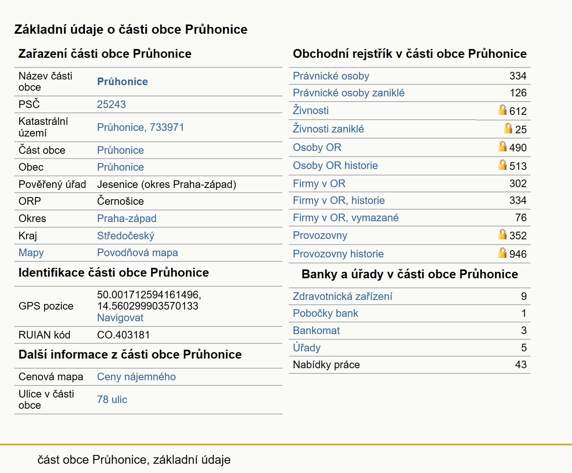Open postal code 25243 link
Image resolution: width=572 pixels, height=473 pixels.
pyautogui.click(x=112, y=104)
